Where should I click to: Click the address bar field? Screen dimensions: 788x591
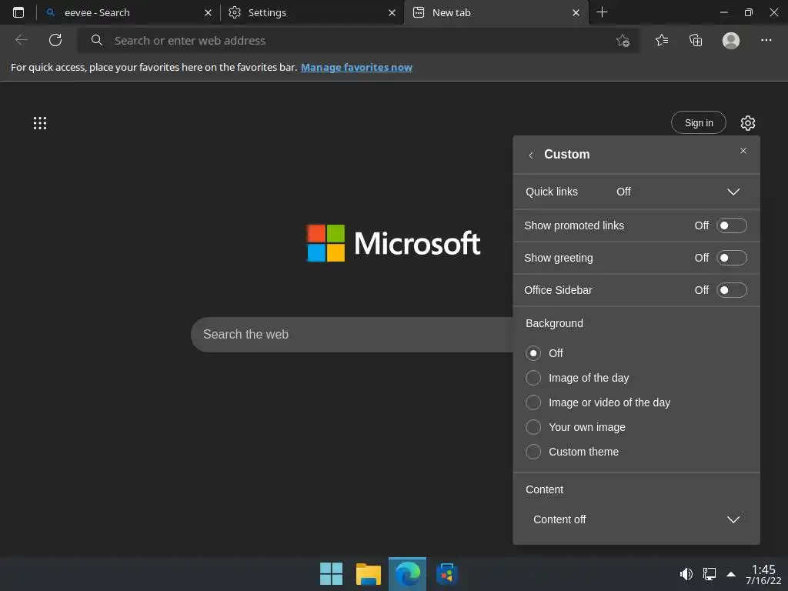coord(358,41)
